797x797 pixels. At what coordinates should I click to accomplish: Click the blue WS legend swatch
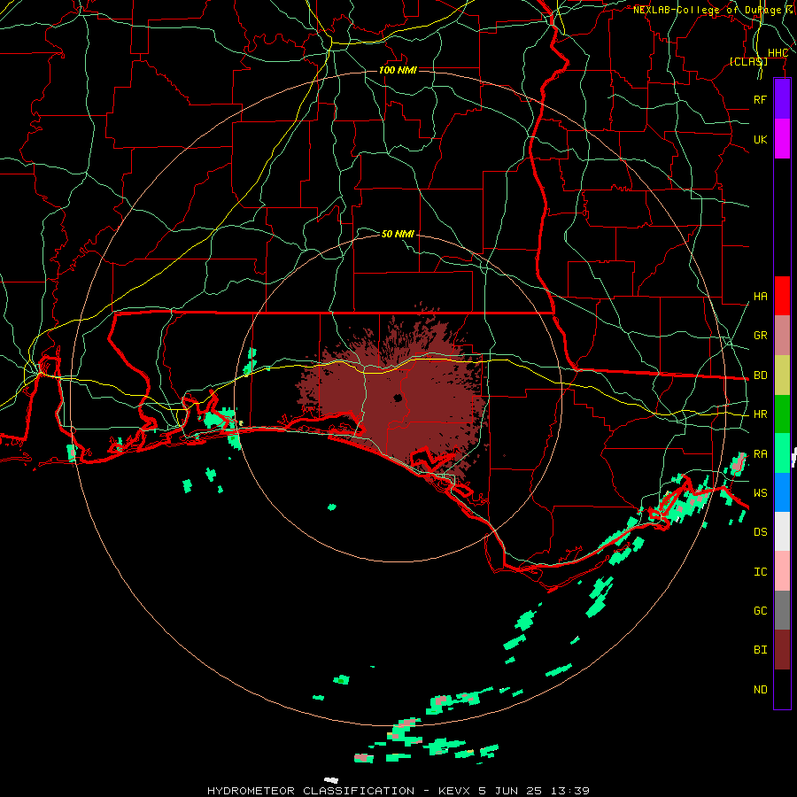pos(782,492)
